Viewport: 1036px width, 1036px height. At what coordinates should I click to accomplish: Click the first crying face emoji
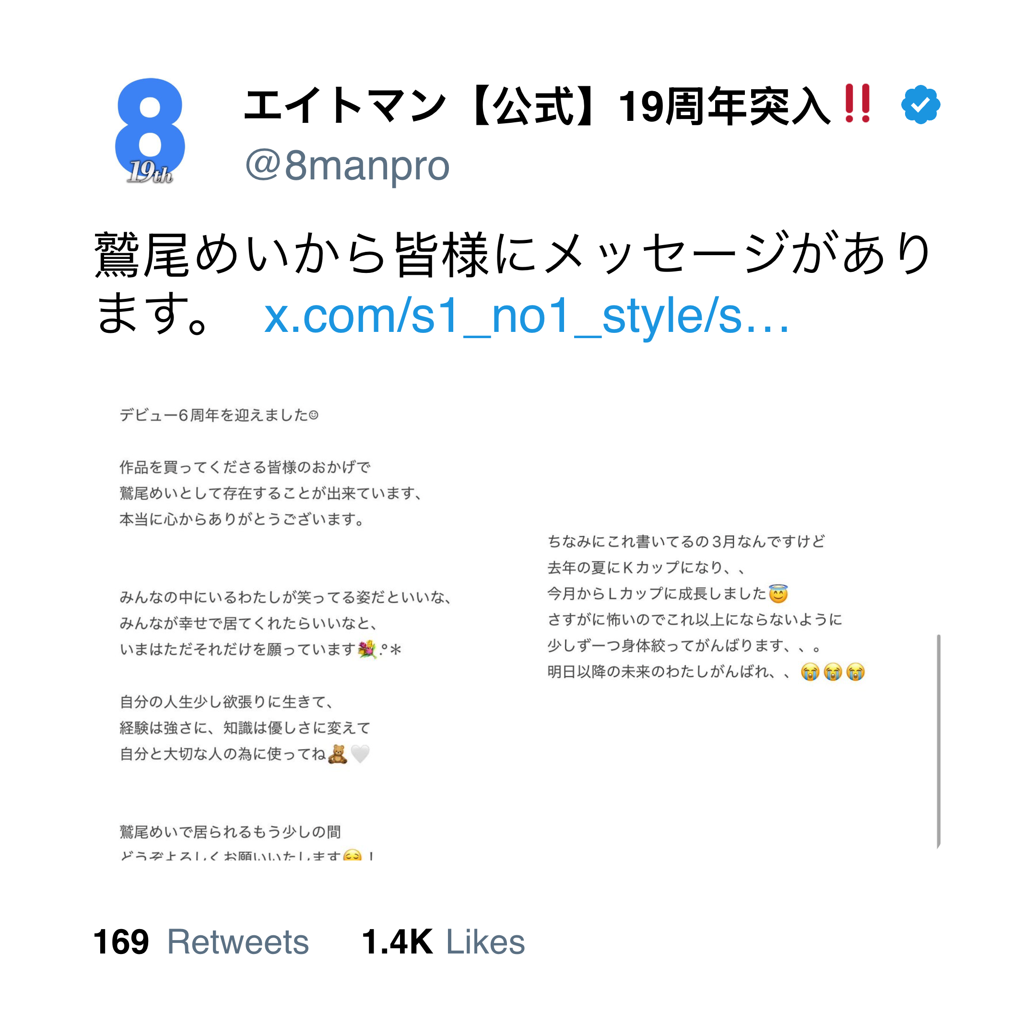pyautogui.click(x=810, y=672)
